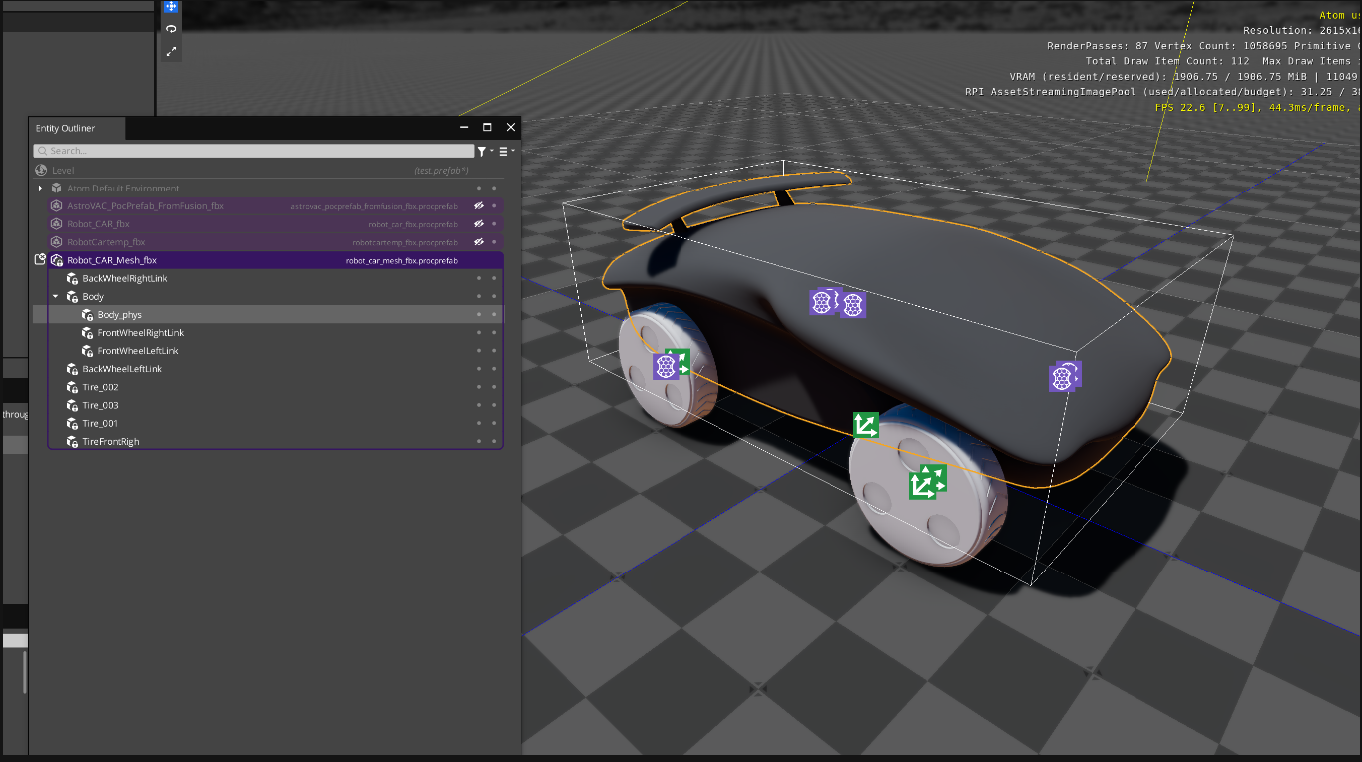
Task: Select Tire_002 in the outliner
Action: pyautogui.click(x=100, y=387)
